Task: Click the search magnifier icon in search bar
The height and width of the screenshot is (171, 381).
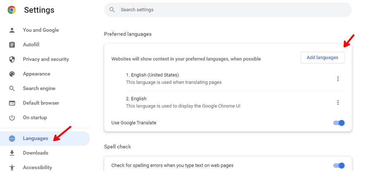Action: tap(112, 10)
